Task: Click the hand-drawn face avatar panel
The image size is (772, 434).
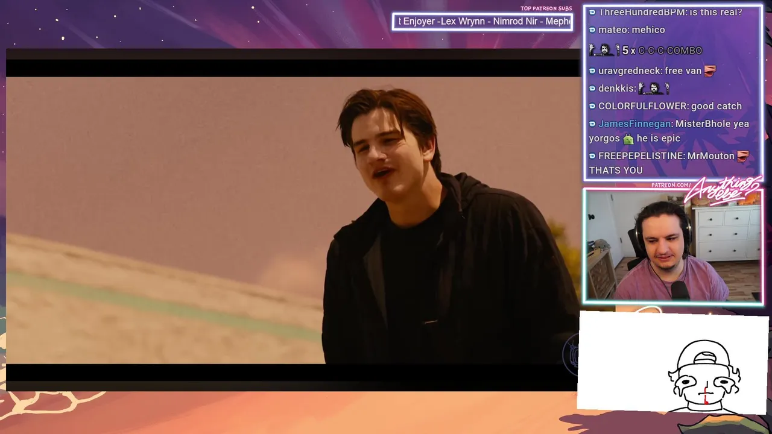Action: point(673,362)
